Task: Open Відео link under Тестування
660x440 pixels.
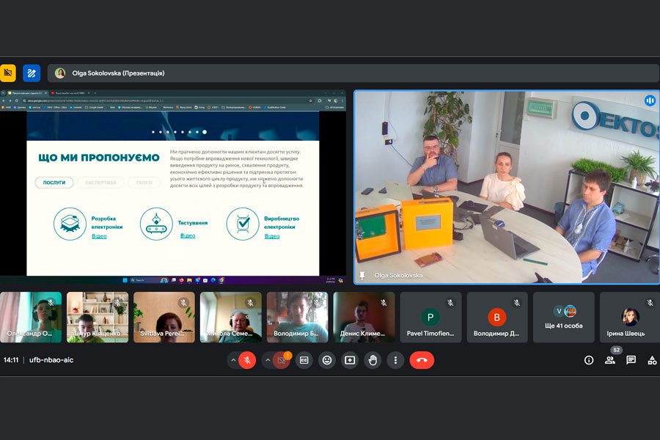Action: click(x=188, y=235)
